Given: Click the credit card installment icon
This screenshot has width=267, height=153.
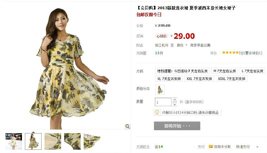Looking at the screenshot, I should (211, 146).
